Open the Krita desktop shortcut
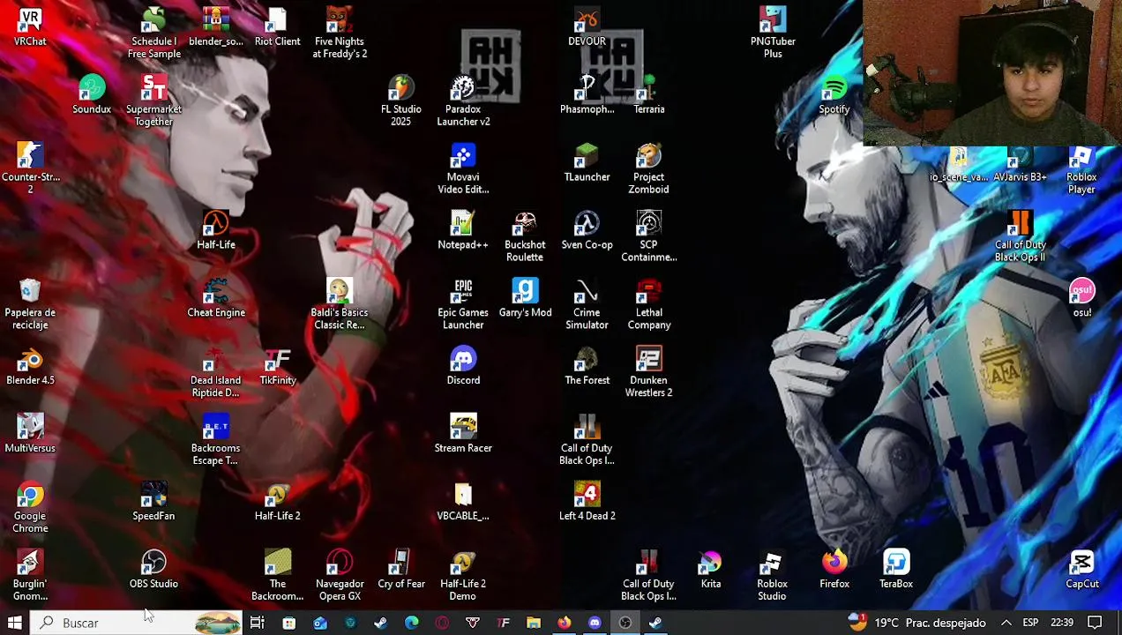Image resolution: width=1122 pixels, height=635 pixels. [x=710, y=571]
